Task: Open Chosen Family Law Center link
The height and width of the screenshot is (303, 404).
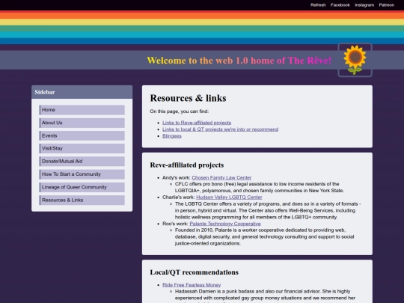Action: point(221,177)
